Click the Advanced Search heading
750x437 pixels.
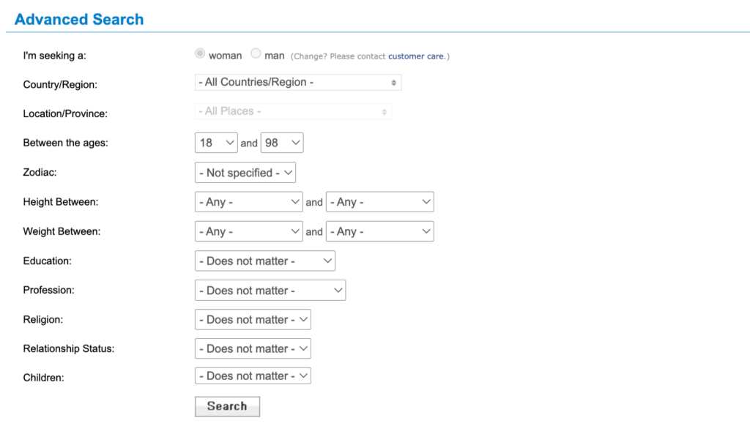coord(79,20)
